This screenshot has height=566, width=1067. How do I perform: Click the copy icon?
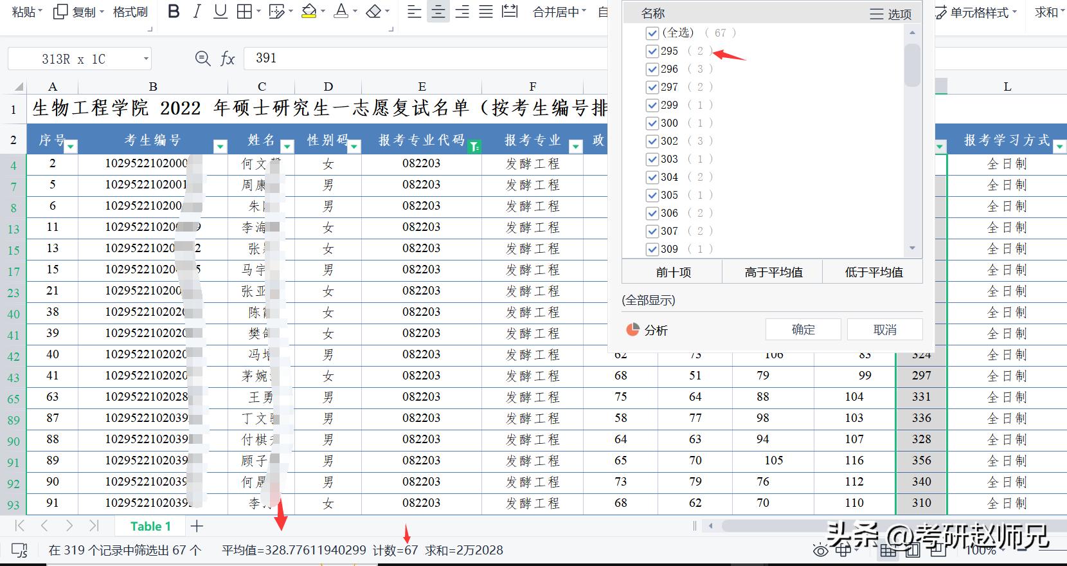tap(60, 12)
